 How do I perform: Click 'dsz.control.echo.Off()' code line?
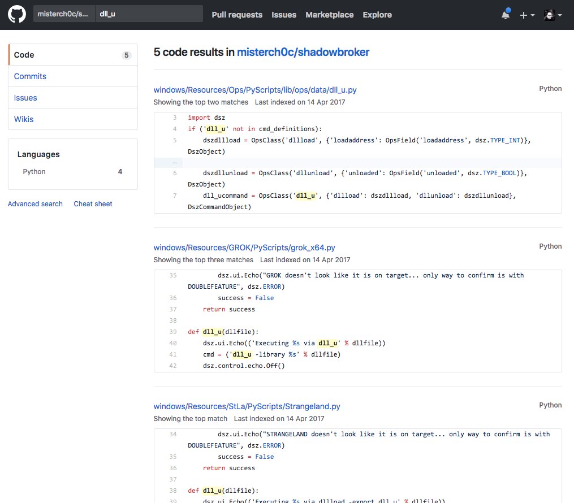[x=244, y=366]
